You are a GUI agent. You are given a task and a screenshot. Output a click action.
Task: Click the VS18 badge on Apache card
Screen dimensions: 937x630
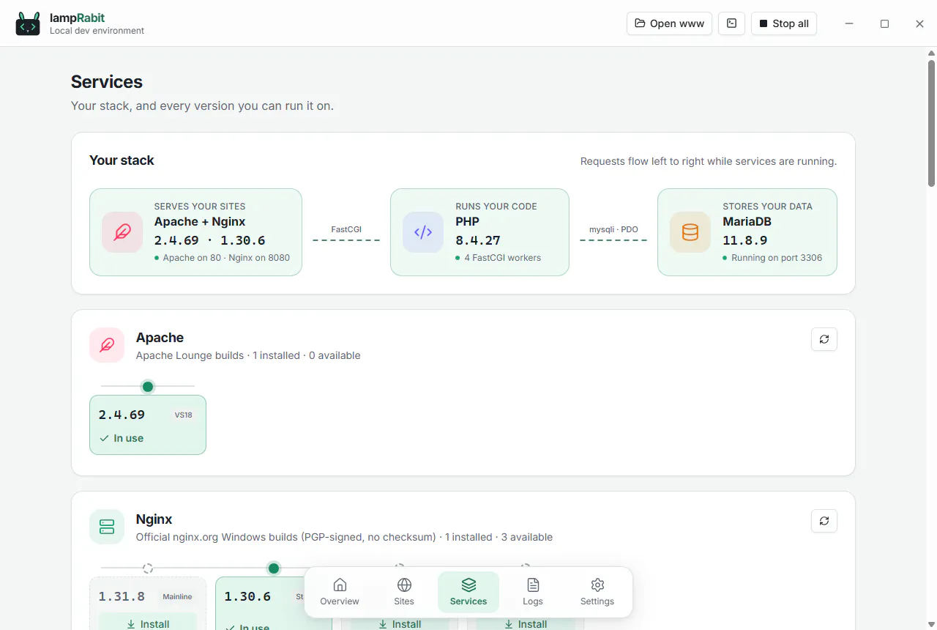[183, 415]
